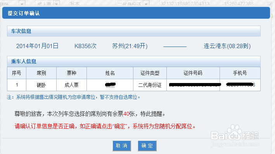The image size is (275, 154).
Task: Click the 序号 column header
Action: 17,73
